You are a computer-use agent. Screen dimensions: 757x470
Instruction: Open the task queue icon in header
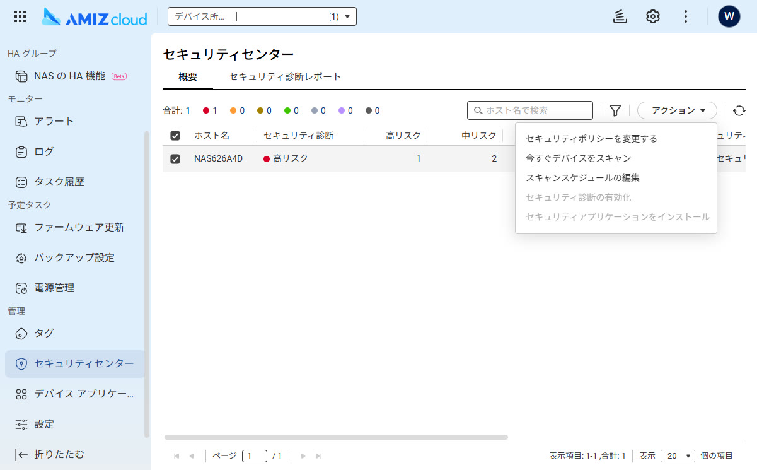(620, 16)
